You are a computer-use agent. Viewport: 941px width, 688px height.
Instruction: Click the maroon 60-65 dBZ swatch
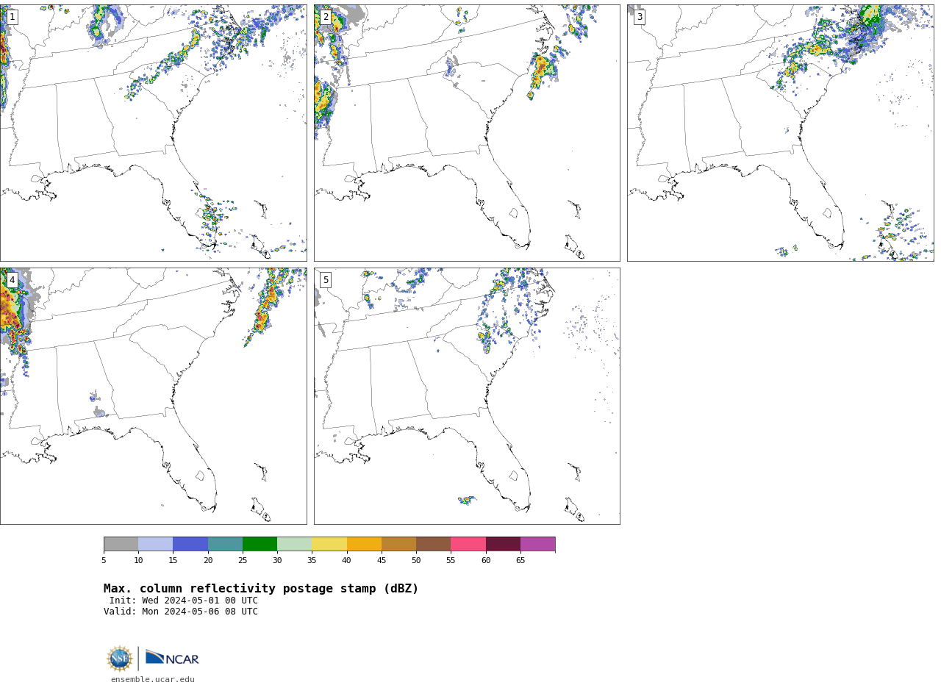[503, 544]
